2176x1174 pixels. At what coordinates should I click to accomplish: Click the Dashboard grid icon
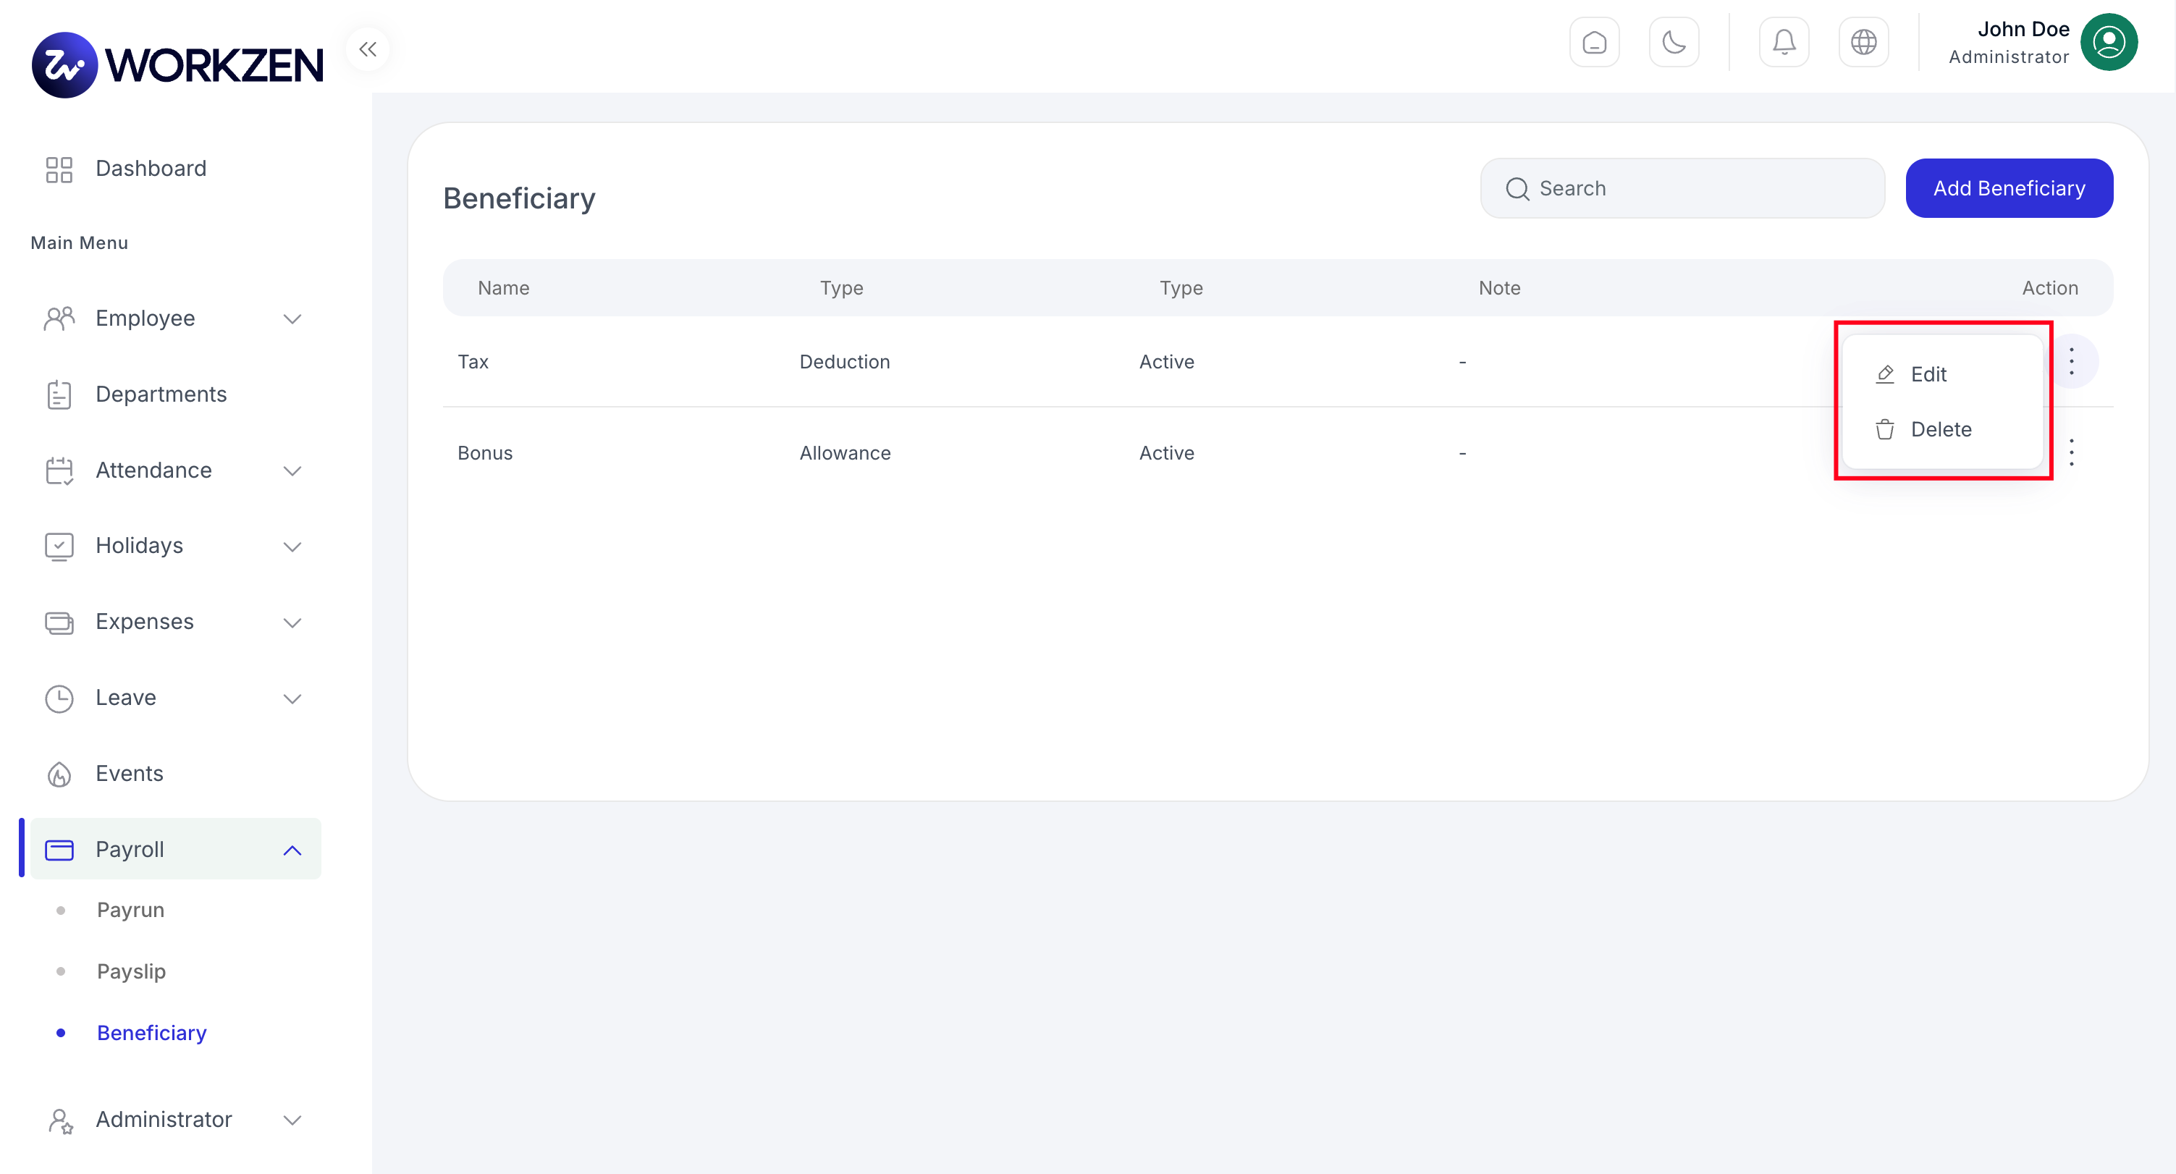[x=59, y=169]
